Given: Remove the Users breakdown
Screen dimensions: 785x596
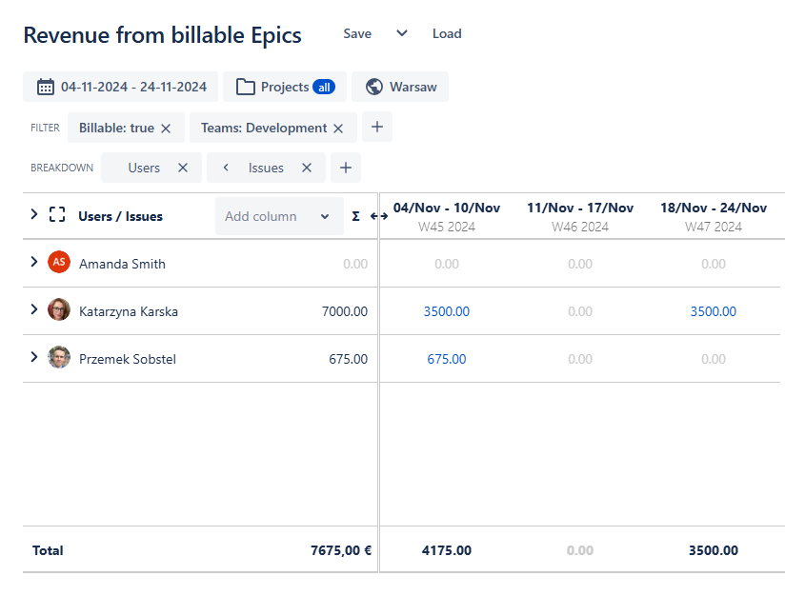Looking at the screenshot, I should (x=183, y=168).
